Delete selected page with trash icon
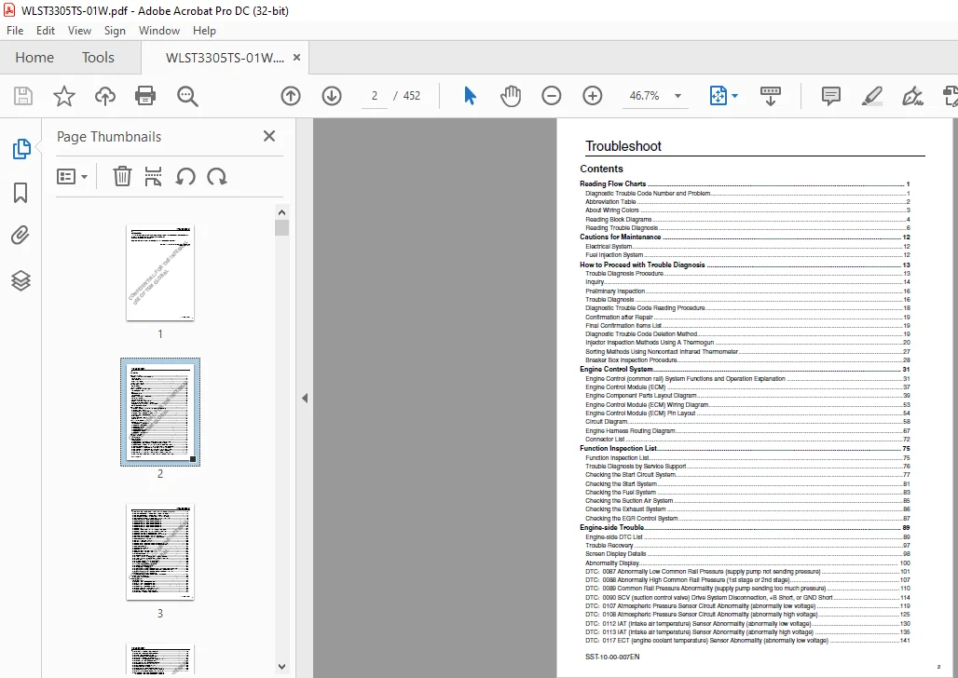 (122, 177)
